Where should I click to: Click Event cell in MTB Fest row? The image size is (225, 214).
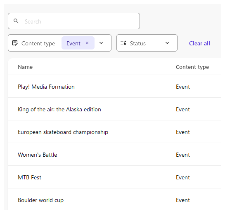coord(183,177)
